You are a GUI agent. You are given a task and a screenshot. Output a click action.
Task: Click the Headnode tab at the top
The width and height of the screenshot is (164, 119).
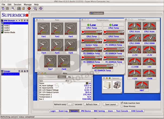pos(97,13)
